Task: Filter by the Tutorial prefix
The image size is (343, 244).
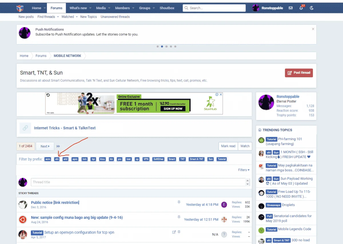Action: (222, 159)
